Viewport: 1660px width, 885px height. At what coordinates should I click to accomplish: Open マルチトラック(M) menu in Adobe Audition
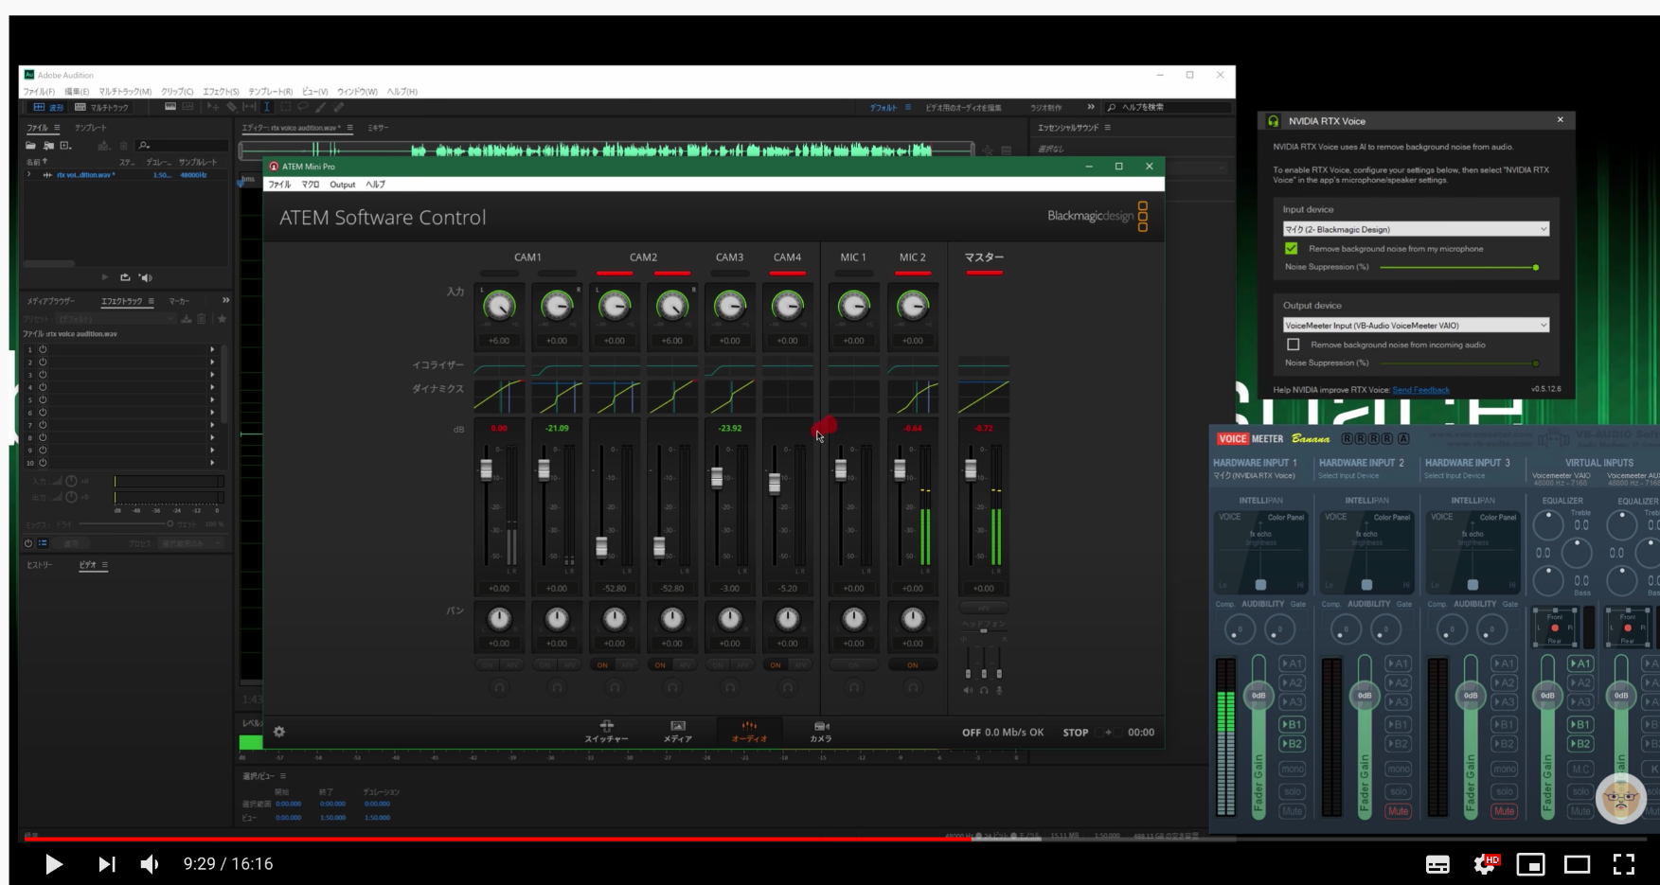pyautogui.click(x=125, y=92)
